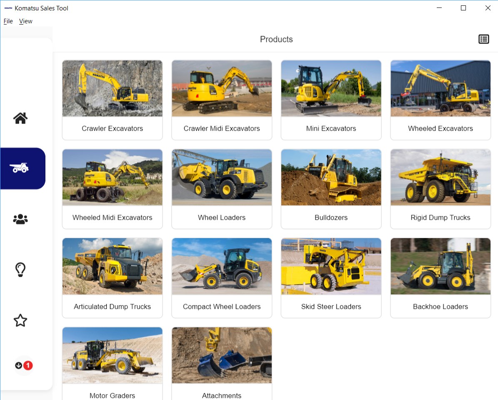
Task: Open the Wheeled Excavators picture
Action: click(440, 89)
